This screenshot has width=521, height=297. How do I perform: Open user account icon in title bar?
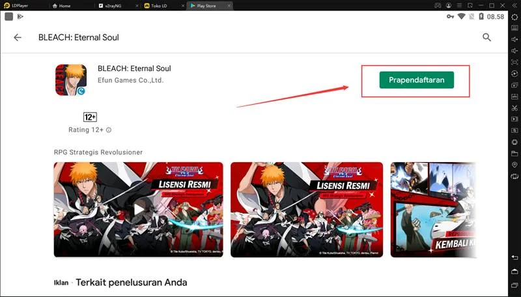[449, 6]
